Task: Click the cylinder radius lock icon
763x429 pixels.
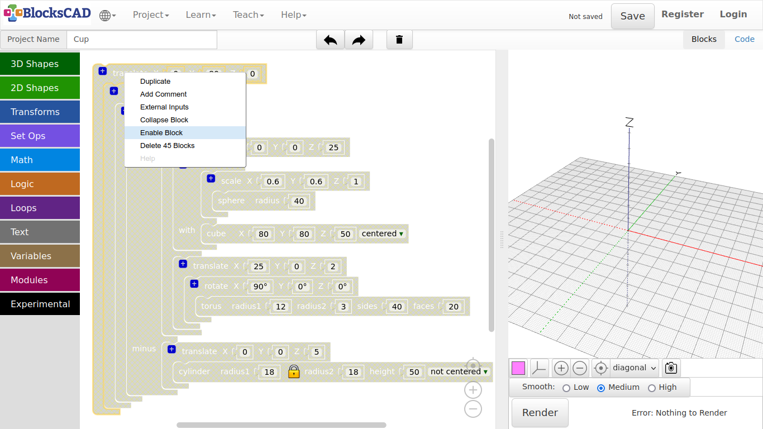Action: coord(294,371)
